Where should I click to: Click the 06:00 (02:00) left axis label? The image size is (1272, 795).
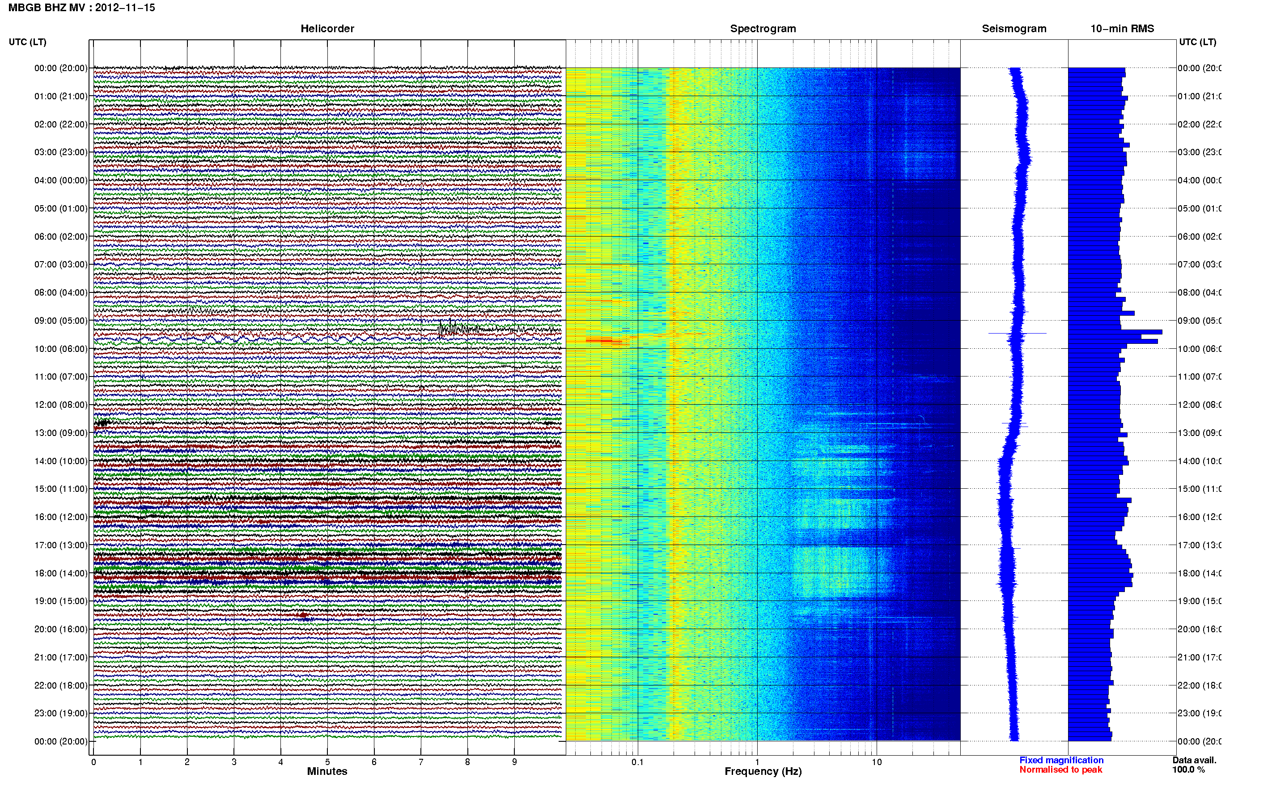click(x=61, y=237)
